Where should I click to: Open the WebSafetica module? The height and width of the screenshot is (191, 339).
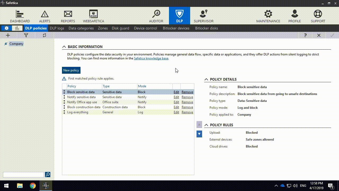[x=93, y=15]
